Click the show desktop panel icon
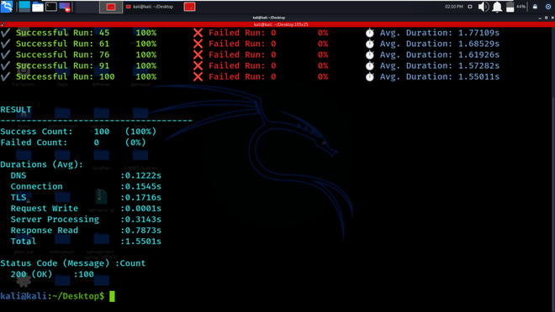Viewport: 555px width, 312px height. point(24,7)
